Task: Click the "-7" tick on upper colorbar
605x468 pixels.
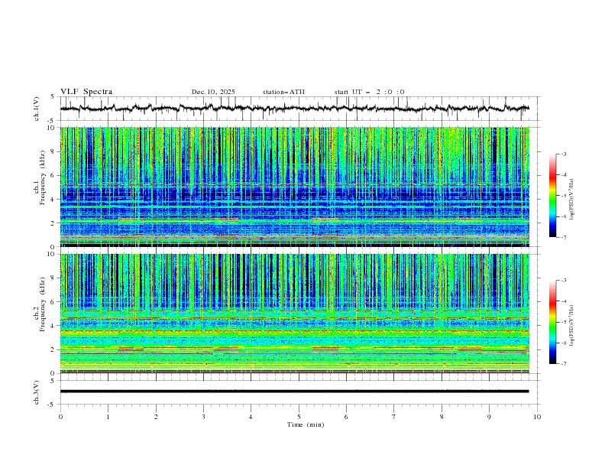Action: click(x=564, y=237)
